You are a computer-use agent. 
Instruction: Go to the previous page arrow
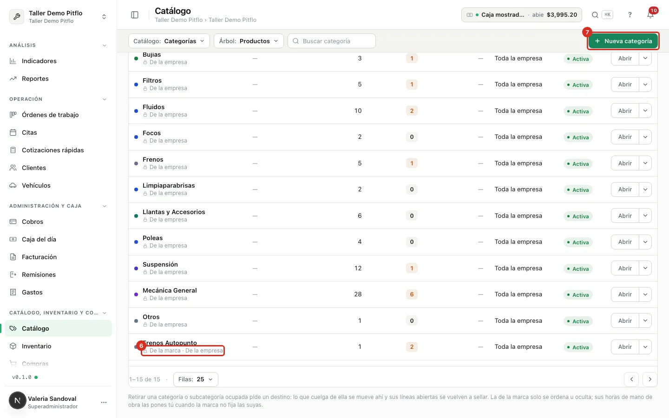tap(631, 379)
